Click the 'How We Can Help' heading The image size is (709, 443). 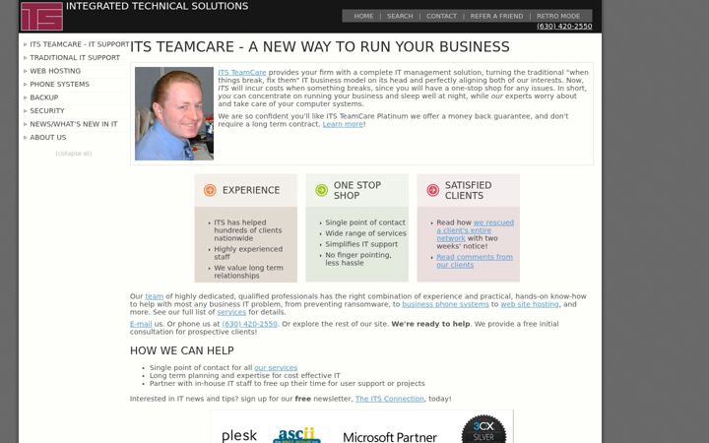(x=182, y=350)
